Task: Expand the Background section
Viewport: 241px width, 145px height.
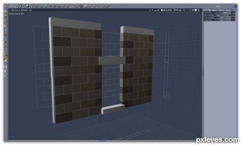Action: click(205, 18)
